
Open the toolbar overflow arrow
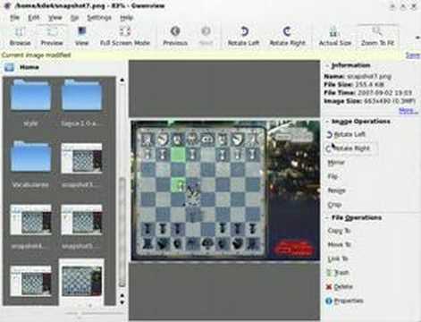pos(417,38)
